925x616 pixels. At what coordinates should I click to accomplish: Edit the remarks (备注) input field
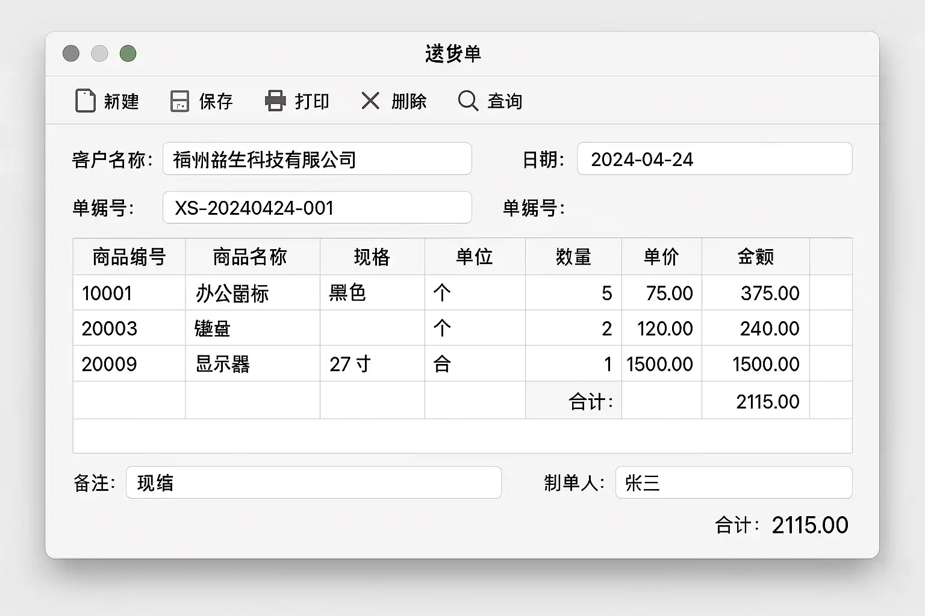click(x=313, y=483)
